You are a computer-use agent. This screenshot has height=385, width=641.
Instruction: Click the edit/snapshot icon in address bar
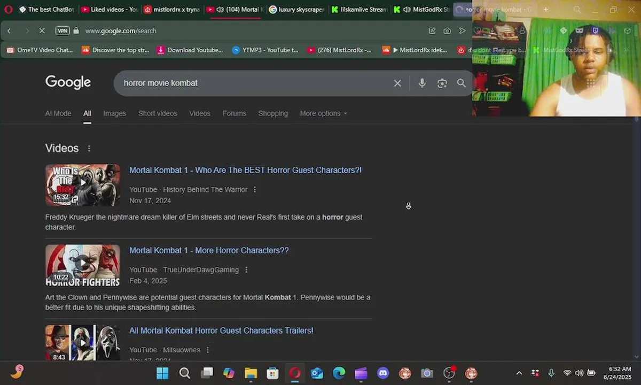pyautogui.click(x=432, y=30)
